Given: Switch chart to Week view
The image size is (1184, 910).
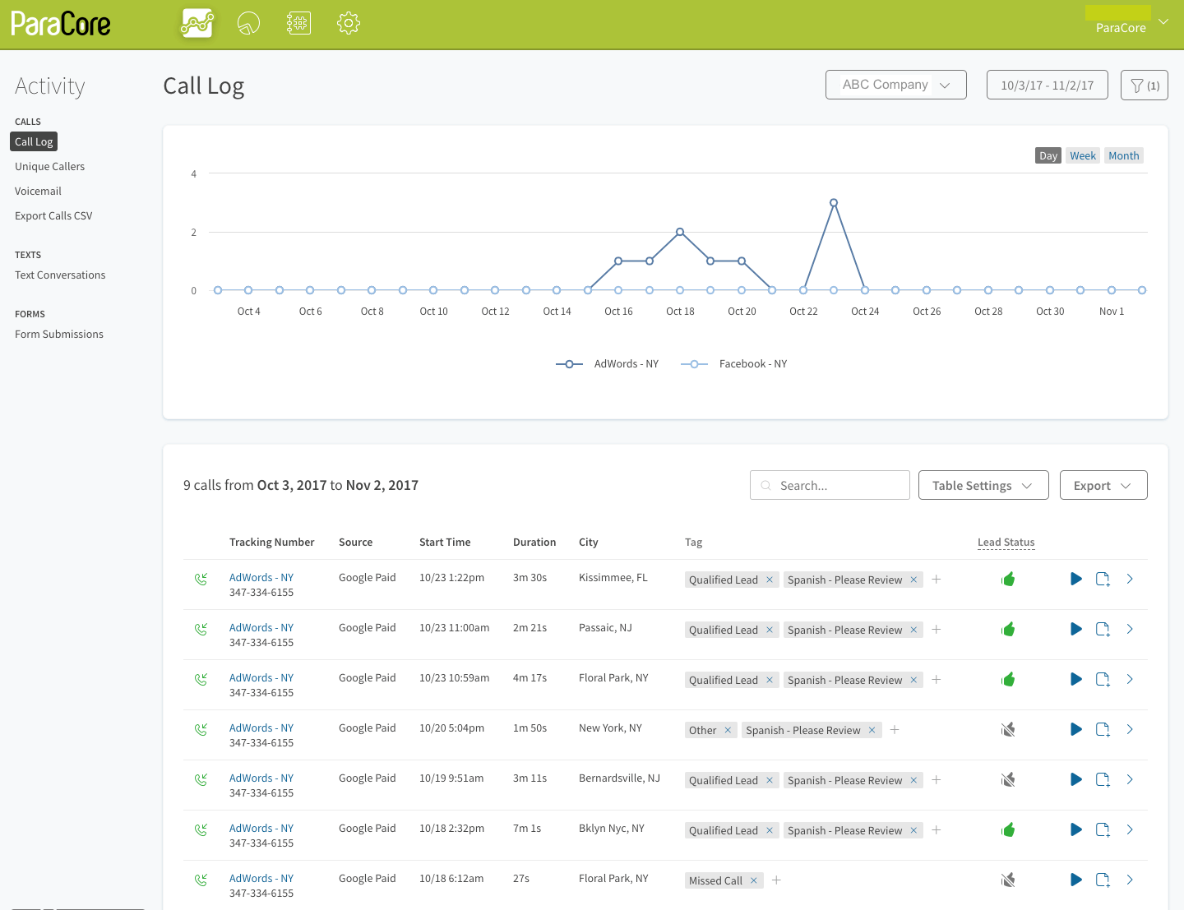Looking at the screenshot, I should click(1083, 155).
